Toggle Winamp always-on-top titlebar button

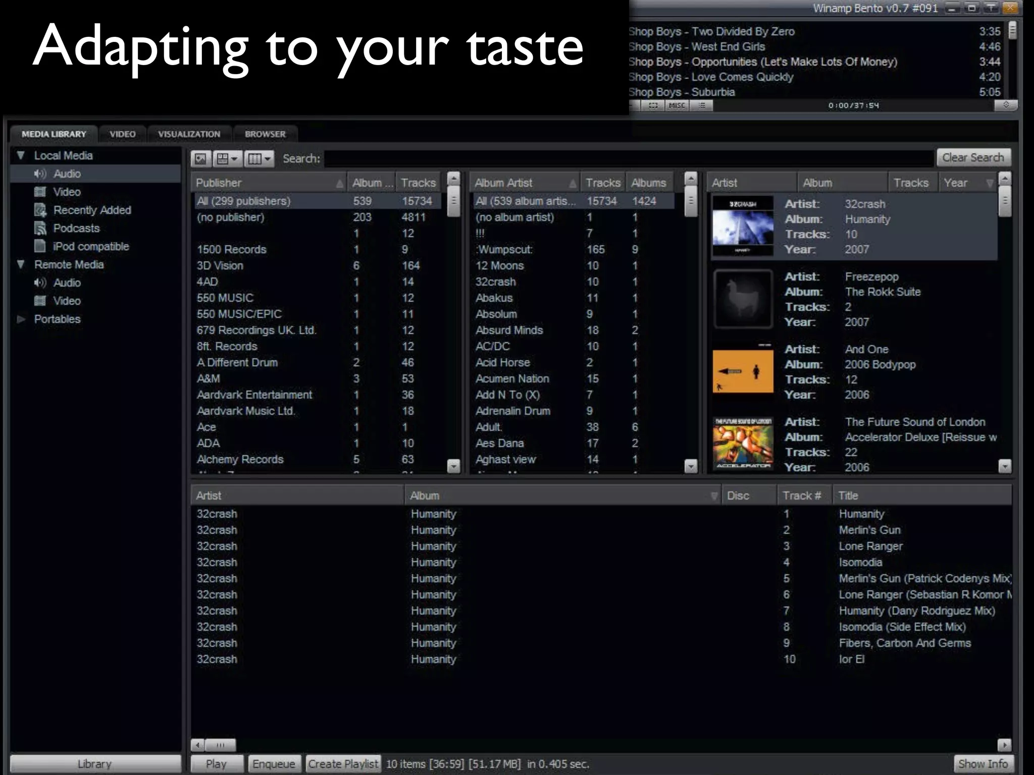pyautogui.click(x=991, y=8)
